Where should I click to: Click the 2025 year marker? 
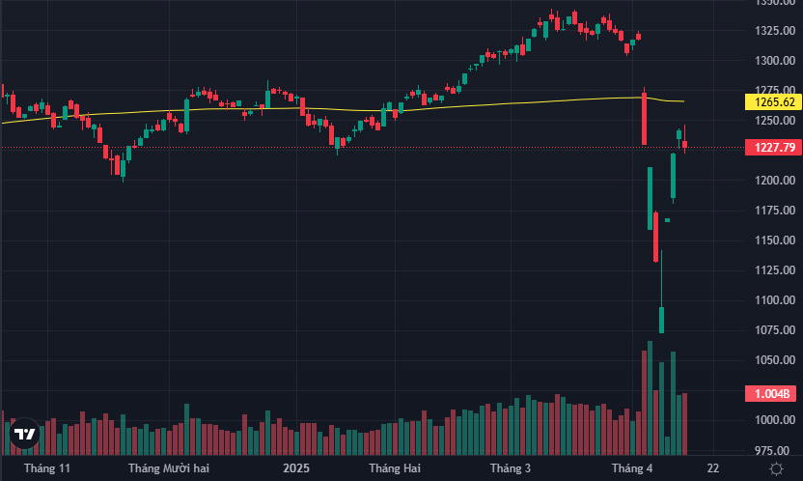(x=296, y=468)
